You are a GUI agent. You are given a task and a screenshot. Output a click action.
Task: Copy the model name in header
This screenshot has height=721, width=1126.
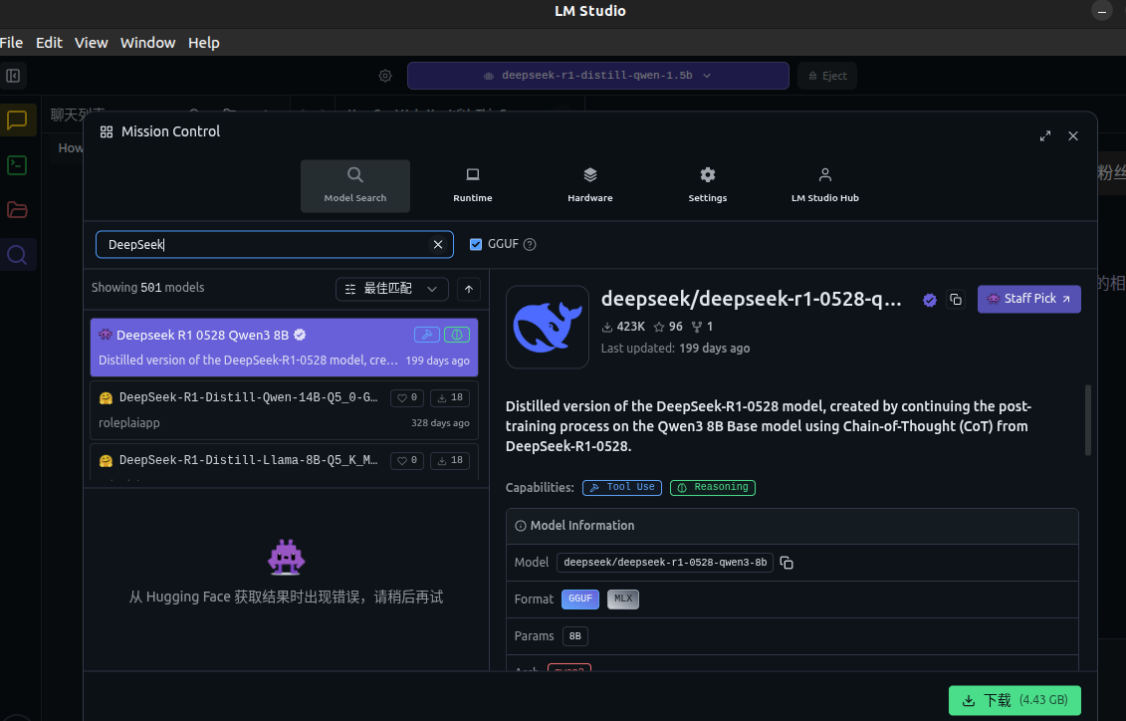955,300
